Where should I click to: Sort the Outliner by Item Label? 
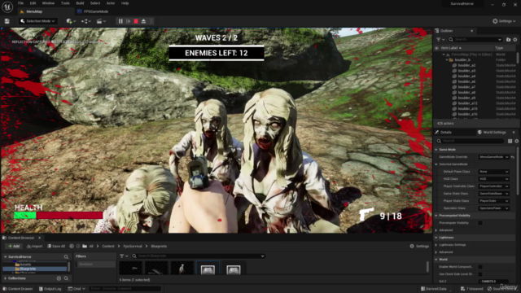point(450,48)
